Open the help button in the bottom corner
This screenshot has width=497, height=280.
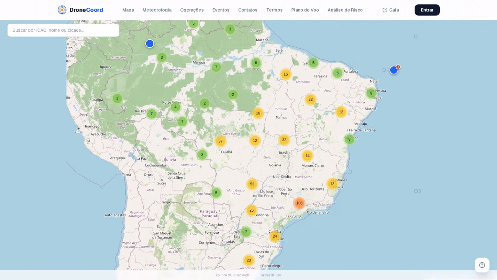[x=482, y=265]
